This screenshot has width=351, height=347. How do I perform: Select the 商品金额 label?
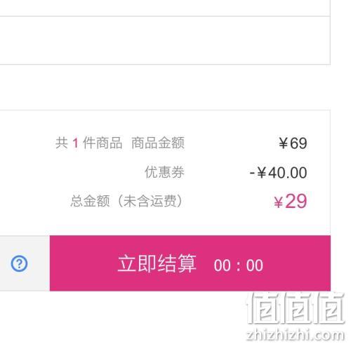158,143
